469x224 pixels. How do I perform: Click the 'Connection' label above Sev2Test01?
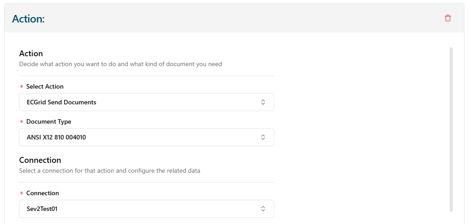pos(43,193)
